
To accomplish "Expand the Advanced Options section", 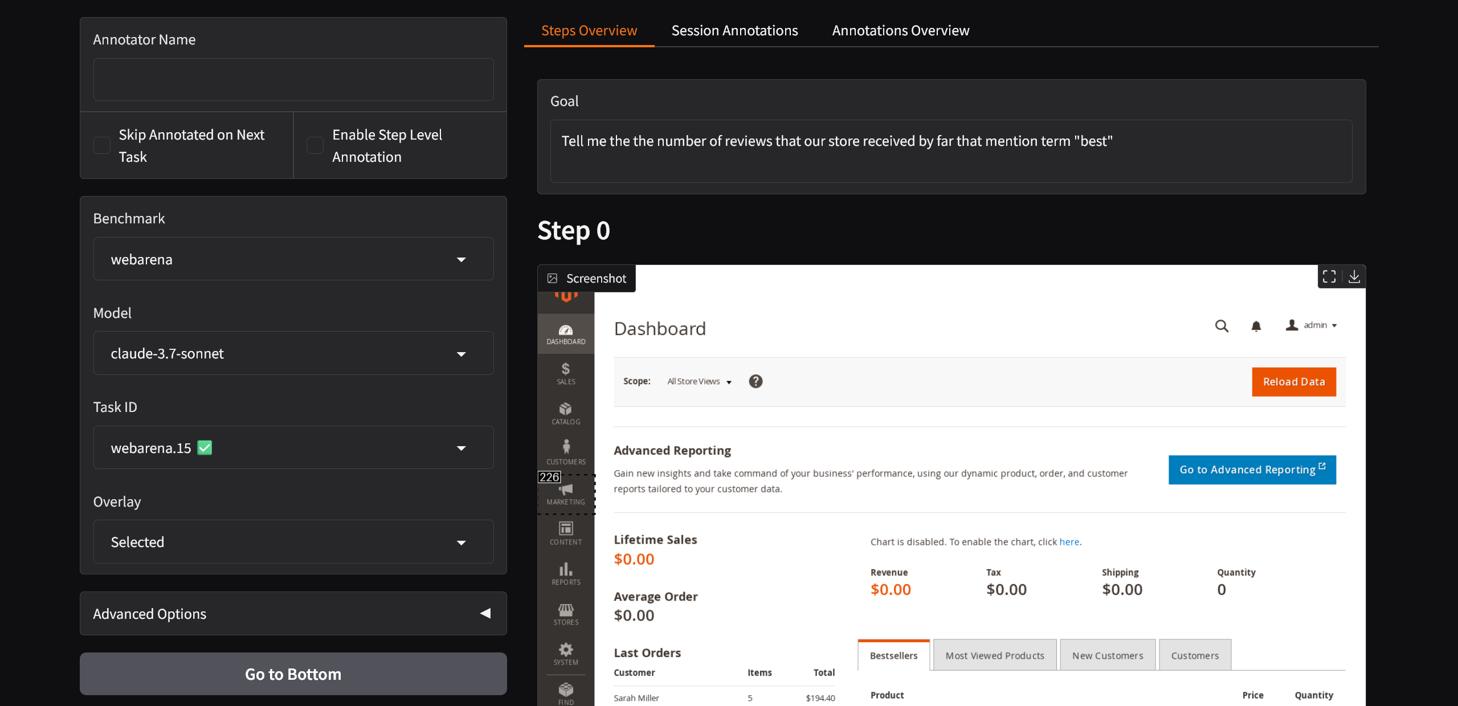I will pos(293,614).
